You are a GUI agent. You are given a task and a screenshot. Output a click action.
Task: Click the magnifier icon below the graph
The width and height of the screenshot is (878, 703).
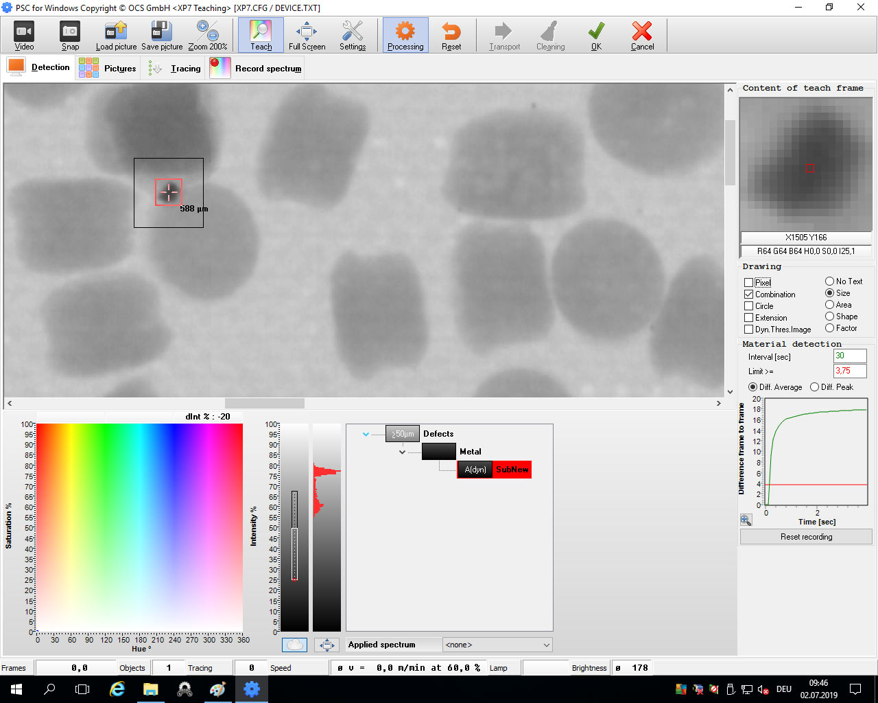[x=746, y=520]
